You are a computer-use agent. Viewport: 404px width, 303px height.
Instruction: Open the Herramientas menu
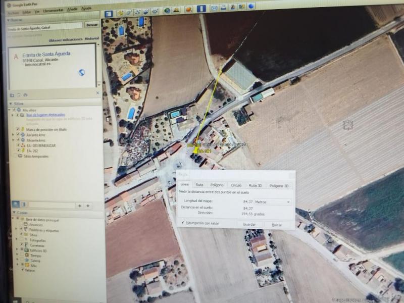(x=53, y=10)
